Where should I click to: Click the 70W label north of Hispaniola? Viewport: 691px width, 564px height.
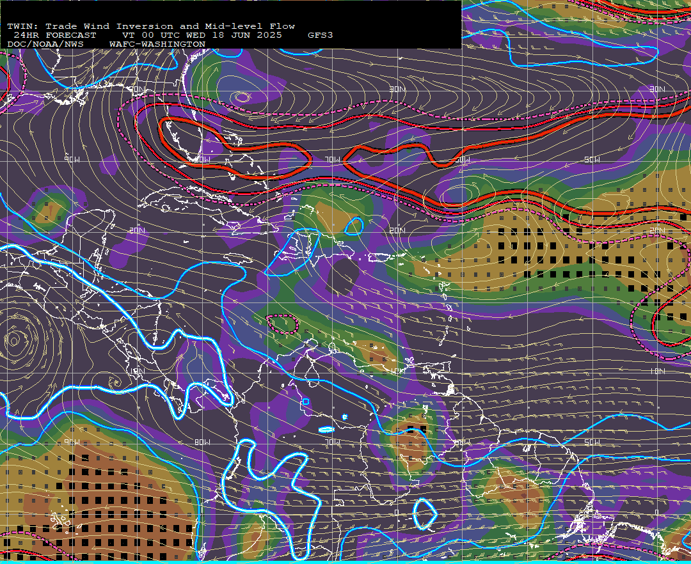click(x=333, y=159)
